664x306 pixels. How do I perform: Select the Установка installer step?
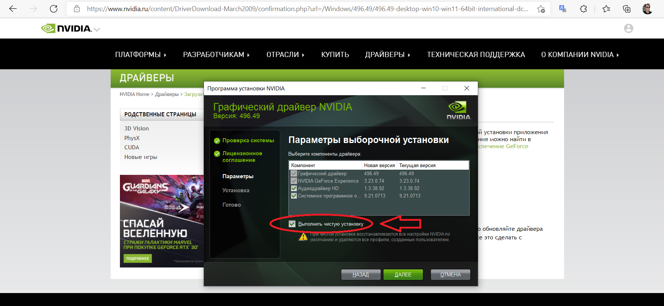pos(236,190)
